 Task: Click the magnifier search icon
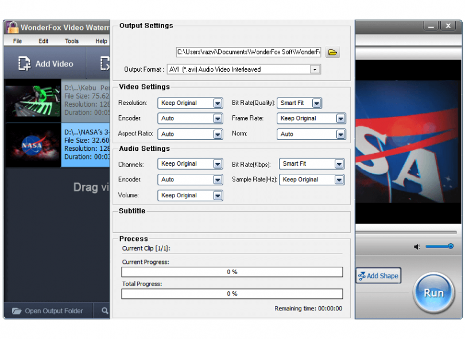point(104,310)
